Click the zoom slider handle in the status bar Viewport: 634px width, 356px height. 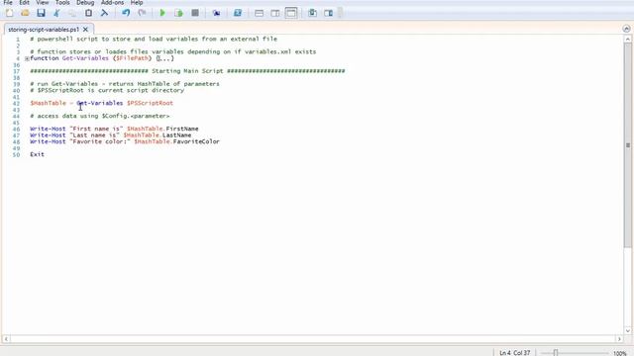coord(556,353)
